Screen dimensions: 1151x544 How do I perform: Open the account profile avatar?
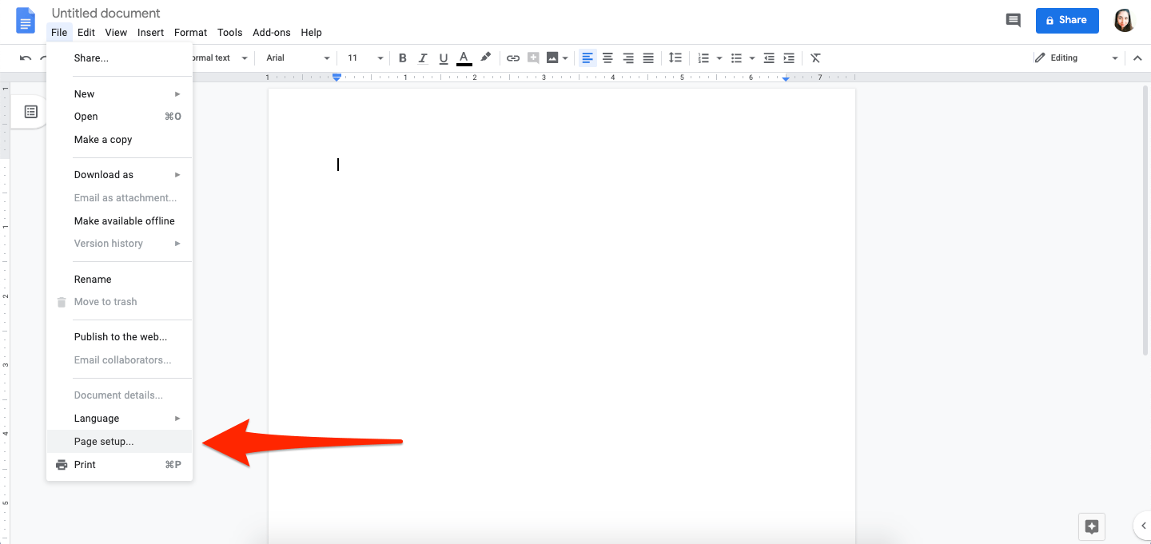click(1124, 21)
